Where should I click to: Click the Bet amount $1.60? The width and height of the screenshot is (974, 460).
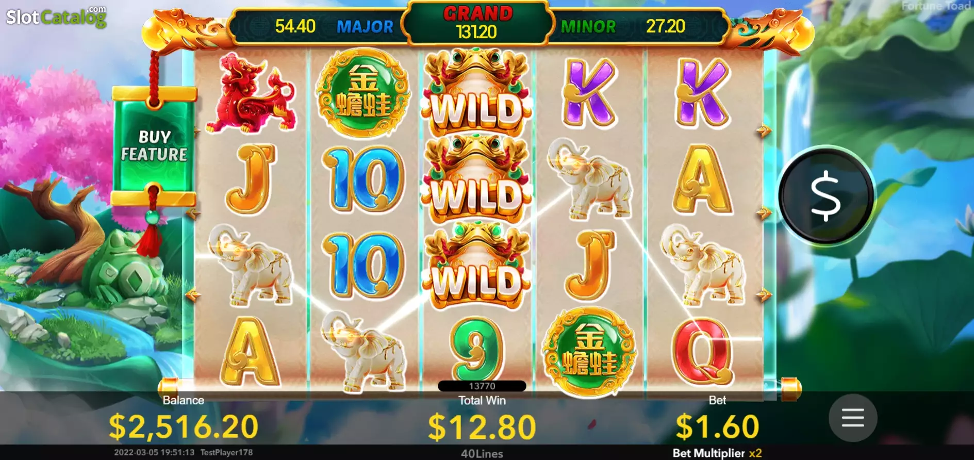coord(717,427)
